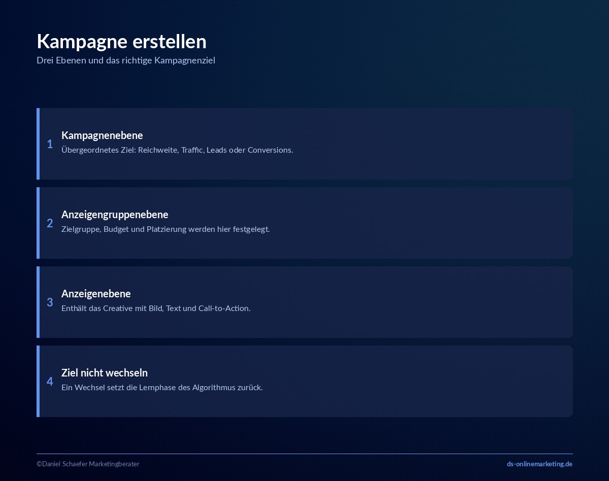The width and height of the screenshot is (609, 481).
Task: Click text 'Zielgruppe, Budget und Platzierung werden hier festgelegt'
Action: tap(165, 229)
